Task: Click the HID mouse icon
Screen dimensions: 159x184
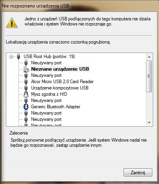Action: click(26, 94)
